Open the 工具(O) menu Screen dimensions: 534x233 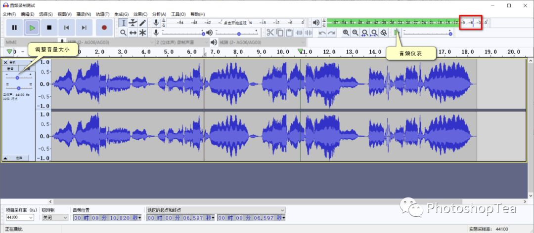coord(178,14)
